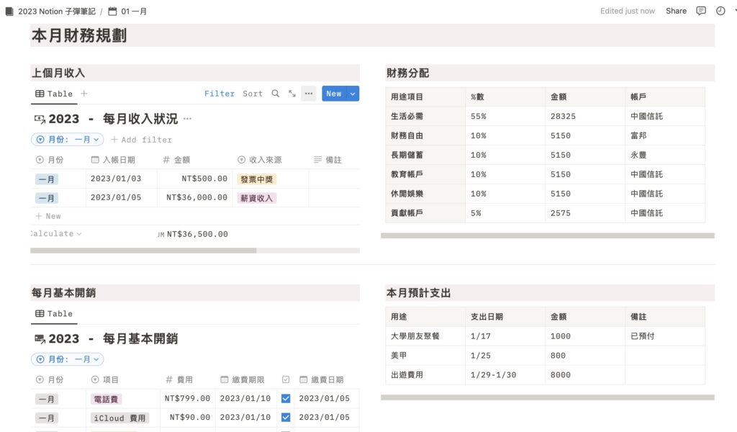Click the 收入來源 column header
Viewport: 737px width, 432px height.
pos(259,160)
